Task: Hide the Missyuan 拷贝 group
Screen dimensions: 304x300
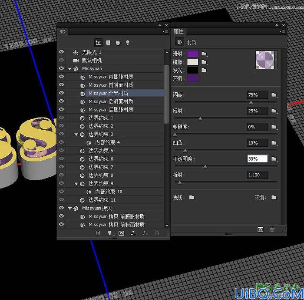Action: [62, 208]
